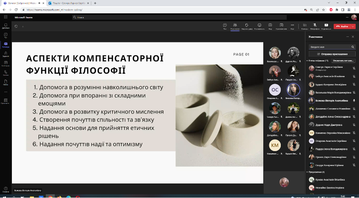Select suggested Незнайко Евеліна Ігорівна

coord(332,188)
